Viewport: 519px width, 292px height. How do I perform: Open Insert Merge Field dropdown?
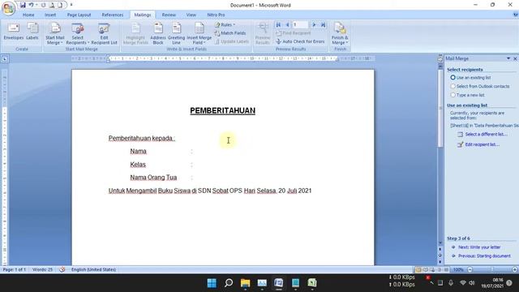pos(199,34)
